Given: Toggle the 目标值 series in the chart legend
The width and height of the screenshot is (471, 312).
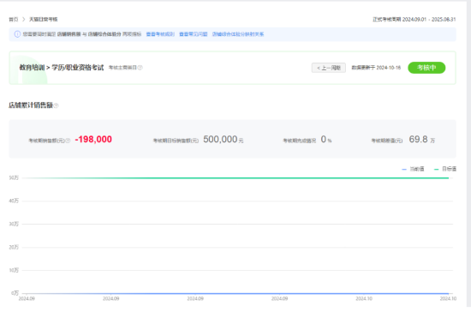Looking at the screenshot, I should click(x=445, y=169).
